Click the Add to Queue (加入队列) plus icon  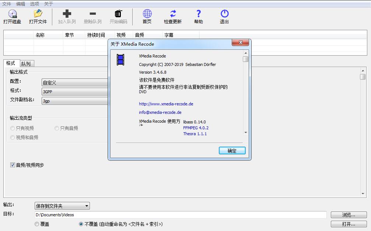tap(67, 14)
